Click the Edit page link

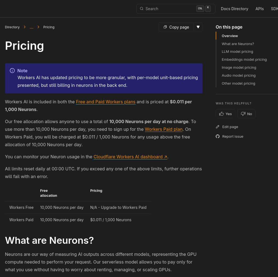point(230,127)
